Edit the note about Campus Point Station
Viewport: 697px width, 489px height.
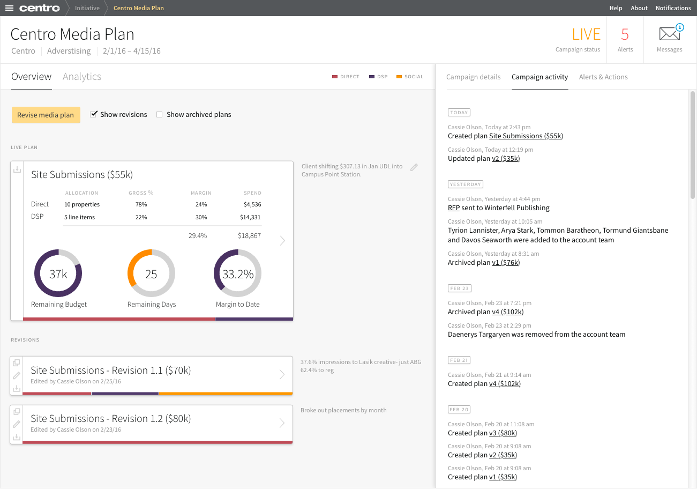[x=414, y=167]
